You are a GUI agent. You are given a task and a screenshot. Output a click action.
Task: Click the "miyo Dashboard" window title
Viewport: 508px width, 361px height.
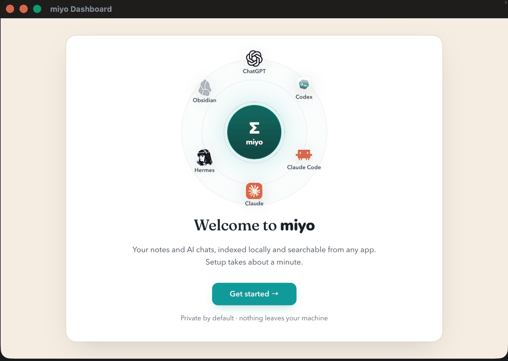81,9
